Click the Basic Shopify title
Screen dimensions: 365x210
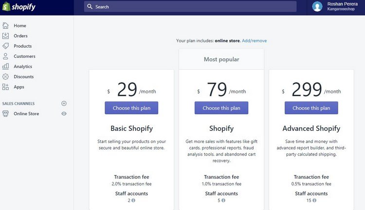(x=131, y=128)
